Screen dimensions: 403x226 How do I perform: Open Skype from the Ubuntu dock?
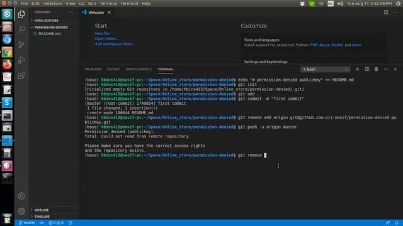(7, 103)
